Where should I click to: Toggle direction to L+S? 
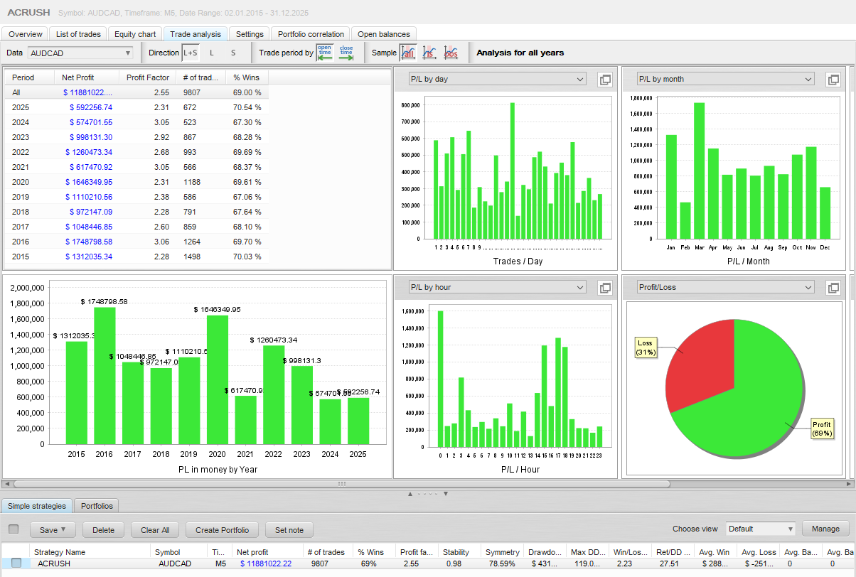pyautogui.click(x=191, y=53)
